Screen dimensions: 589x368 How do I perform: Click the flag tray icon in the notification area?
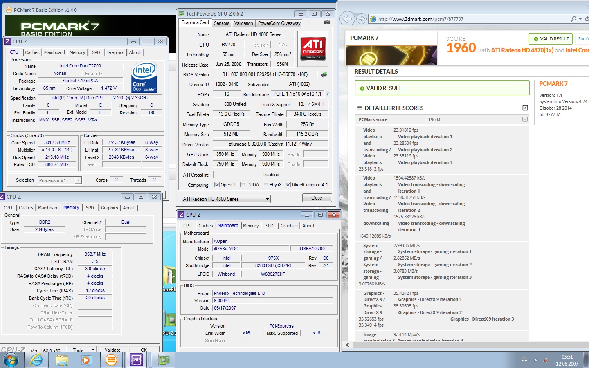[545, 360]
